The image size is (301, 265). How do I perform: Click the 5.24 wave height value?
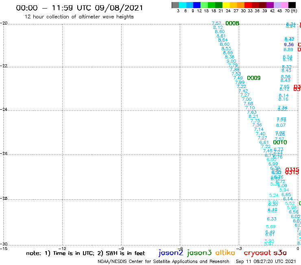pyautogui.click(x=274, y=196)
